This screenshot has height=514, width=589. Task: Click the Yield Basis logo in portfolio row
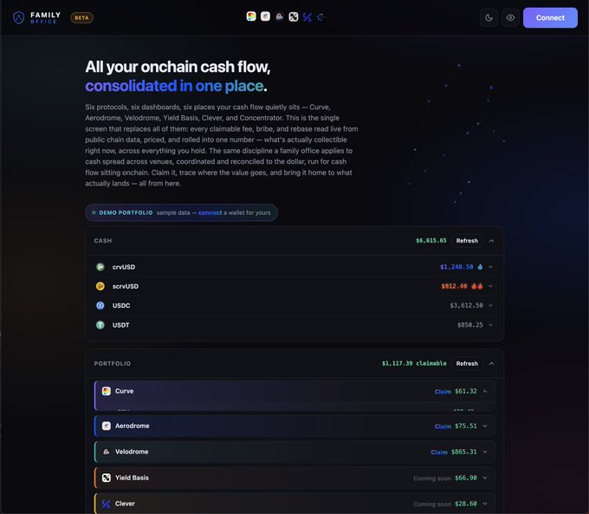coord(107,478)
